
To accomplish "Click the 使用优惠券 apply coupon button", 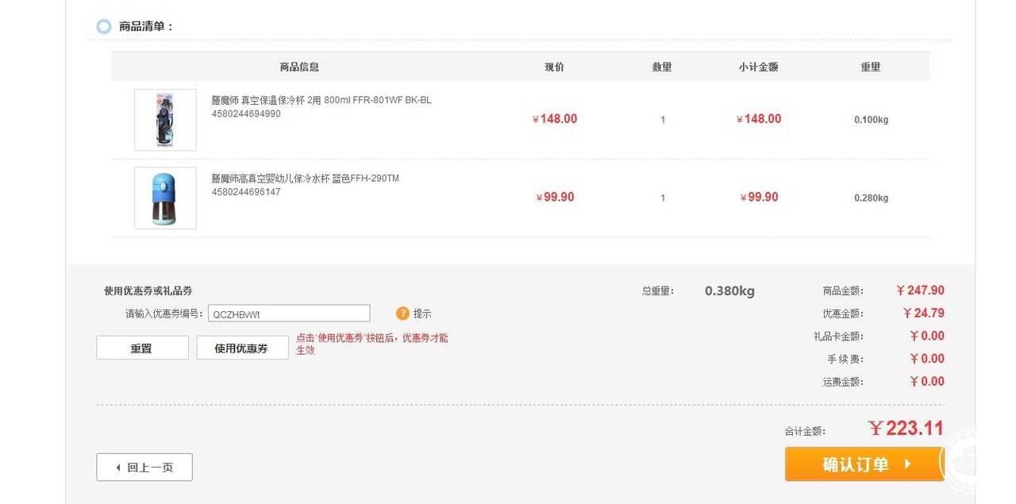I will click(242, 348).
